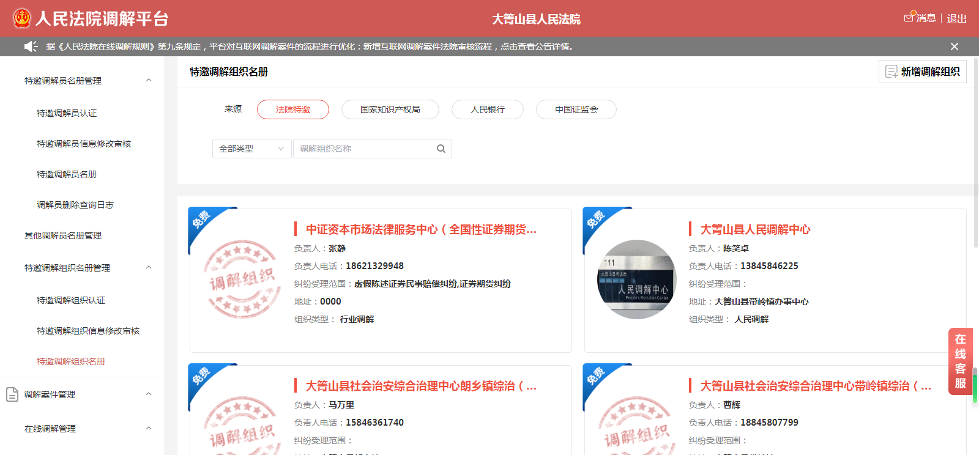
Task: Open the messages envelope icon
Action: 909,18
